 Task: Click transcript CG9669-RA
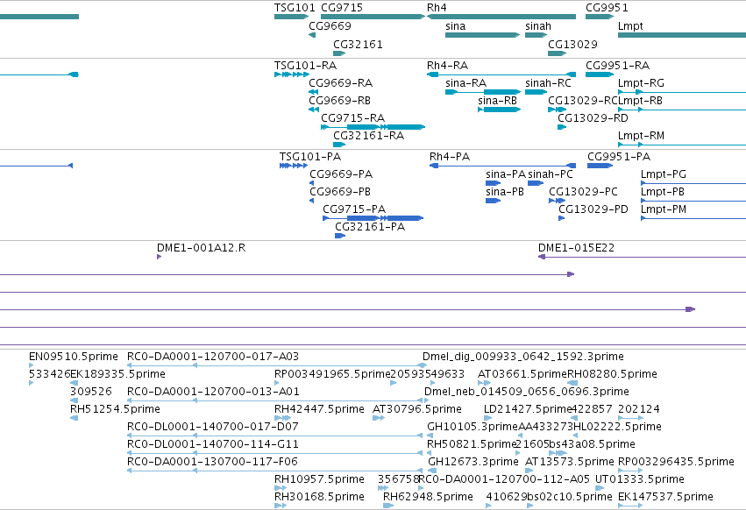point(314,92)
